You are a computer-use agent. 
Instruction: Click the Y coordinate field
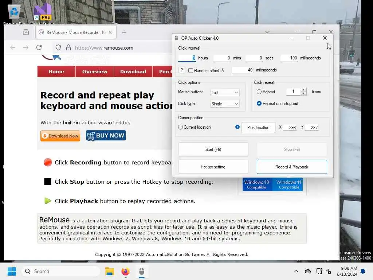point(312,127)
